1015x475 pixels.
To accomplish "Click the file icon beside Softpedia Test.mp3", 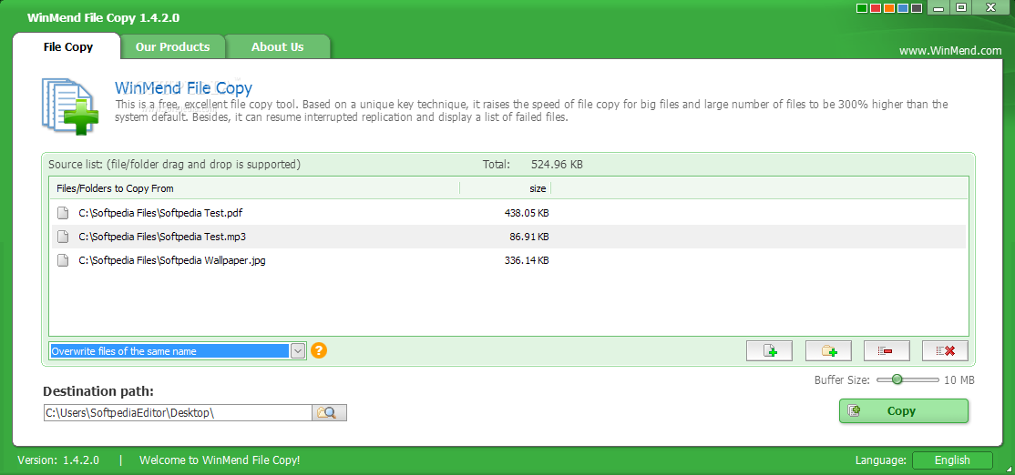I will (x=63, y=237).
